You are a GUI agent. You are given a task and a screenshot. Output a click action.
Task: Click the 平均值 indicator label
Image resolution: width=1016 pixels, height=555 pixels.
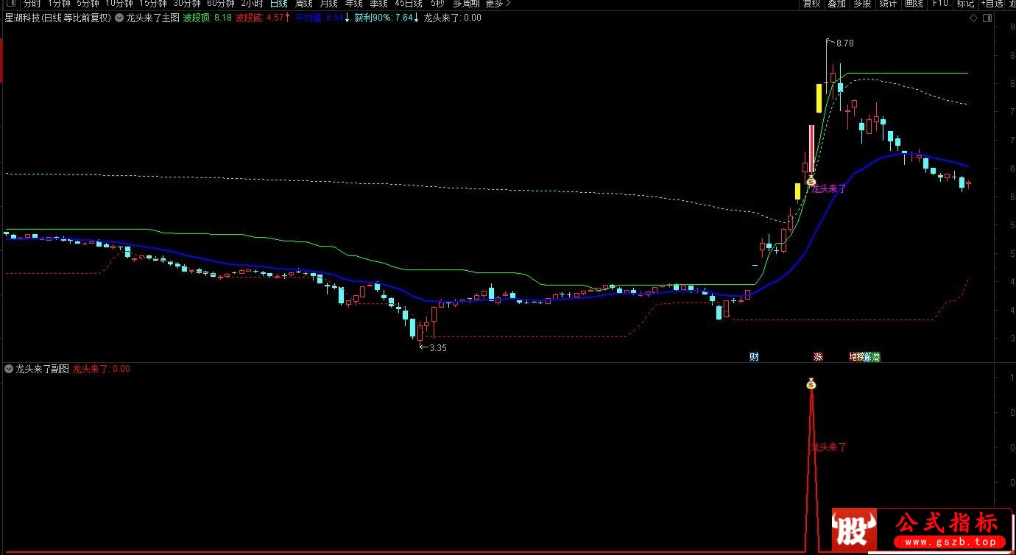(308, 18)
